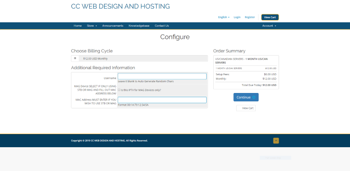350x171 pixels.
Task: Click the Copyright 2019 footer text
Action: click(109, 141)
